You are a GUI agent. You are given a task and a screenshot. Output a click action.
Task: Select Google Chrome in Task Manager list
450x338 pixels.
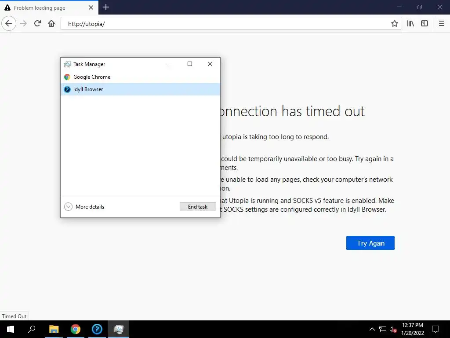140,77
